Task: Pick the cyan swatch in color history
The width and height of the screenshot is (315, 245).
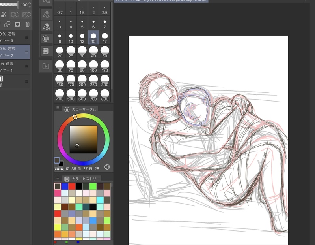Action: [100, 200]
